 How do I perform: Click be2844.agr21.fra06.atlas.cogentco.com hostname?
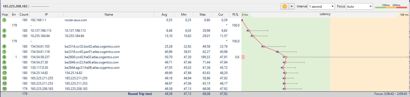point(92,68)
